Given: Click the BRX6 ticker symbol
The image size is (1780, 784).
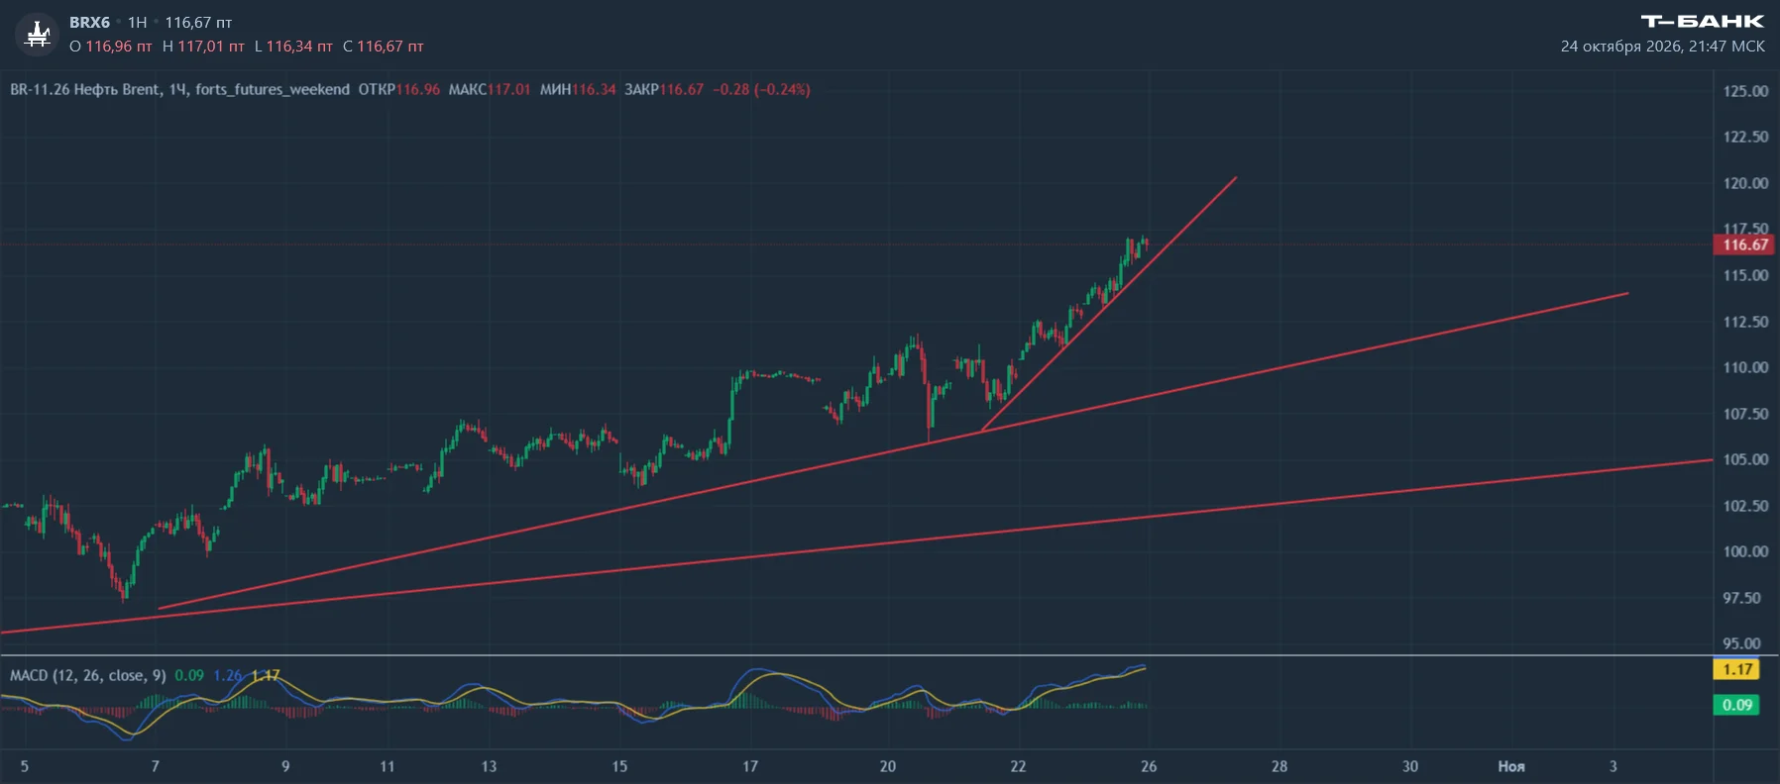Looking at the screenshot, I should coord(89,22).
